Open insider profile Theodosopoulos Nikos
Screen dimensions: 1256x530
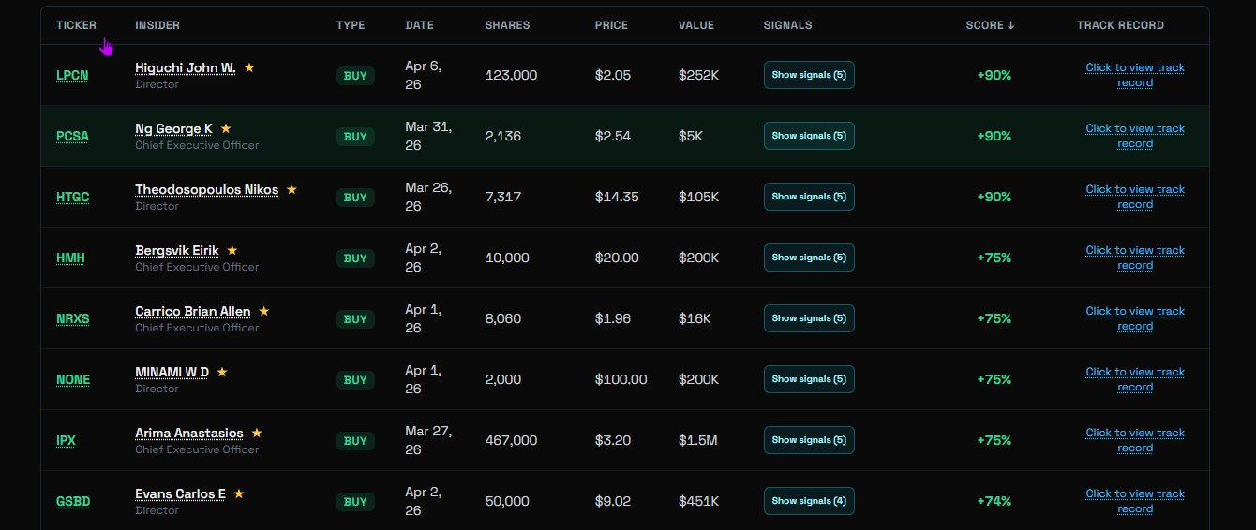(206, 189)
